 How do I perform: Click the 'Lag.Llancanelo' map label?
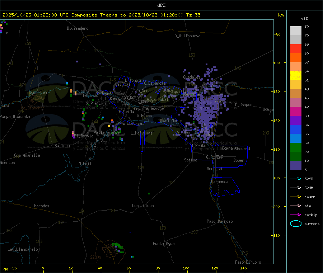[23, 249]
